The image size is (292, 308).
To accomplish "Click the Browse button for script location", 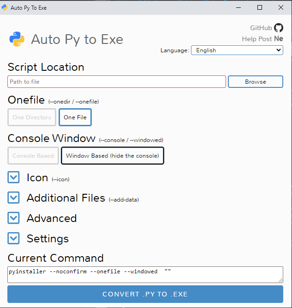I will (x=256, y=81).
